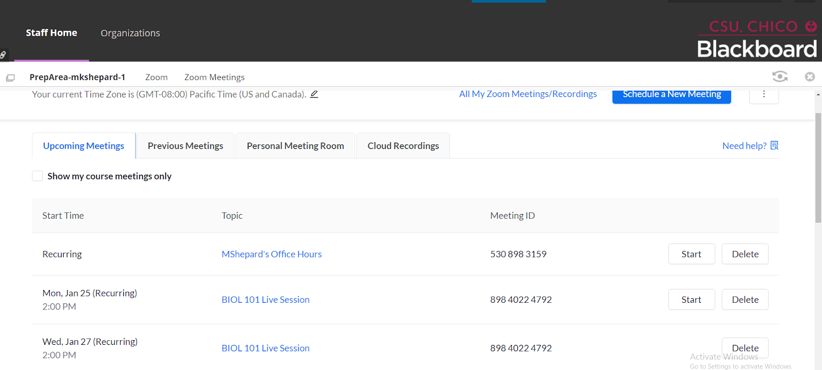Switch to Personal Meeting Room tab

pos(295,146)
